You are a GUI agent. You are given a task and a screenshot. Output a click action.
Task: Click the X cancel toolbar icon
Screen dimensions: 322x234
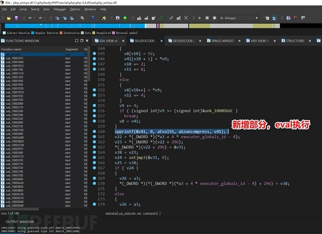[186, 18]
